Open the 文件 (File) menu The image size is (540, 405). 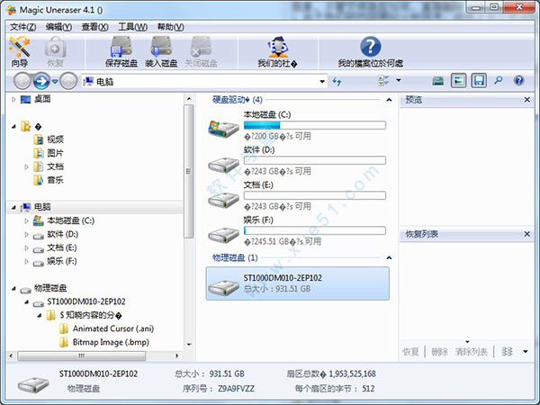coord(22,27)
